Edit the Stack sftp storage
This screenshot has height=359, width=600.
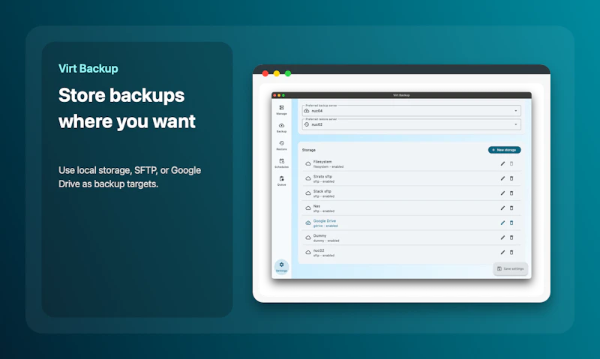click(502, 193)
